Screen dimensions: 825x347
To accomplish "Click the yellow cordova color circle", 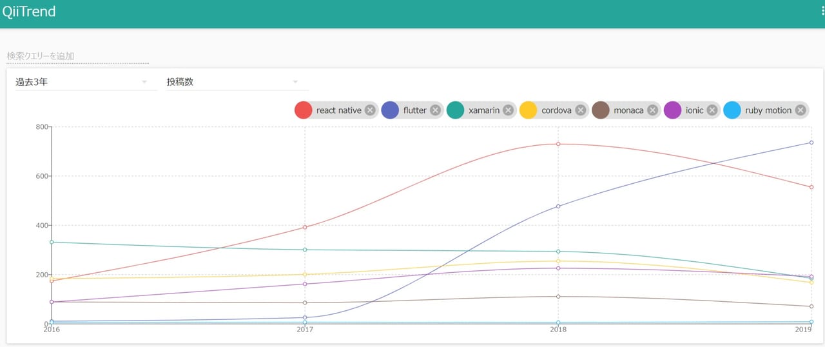I will click(529, 110).
